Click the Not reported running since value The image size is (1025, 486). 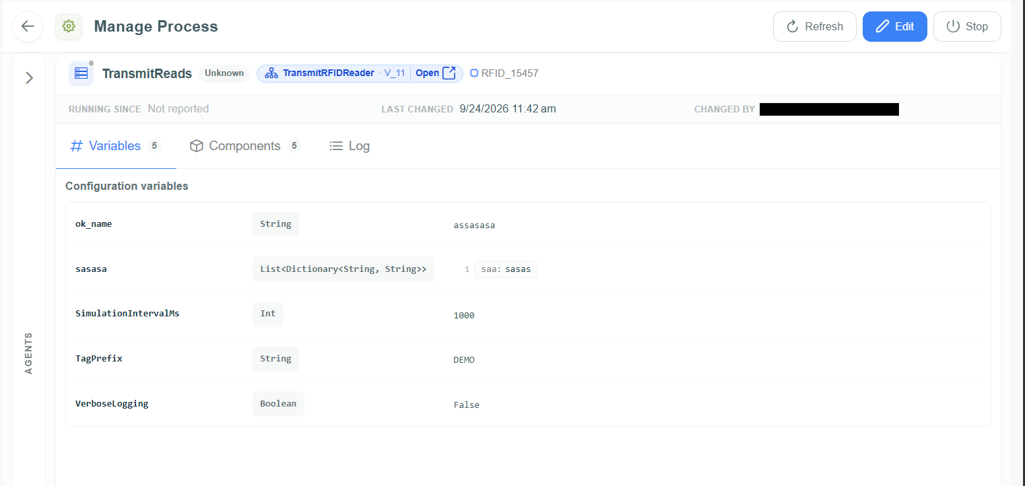coord(178,109)
